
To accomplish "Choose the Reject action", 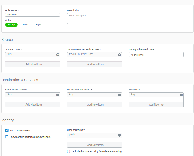I will [39, 25].
